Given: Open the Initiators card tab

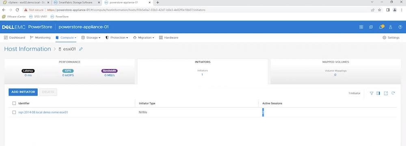Looking at the screenshot, I should click(x=203, y=71).
